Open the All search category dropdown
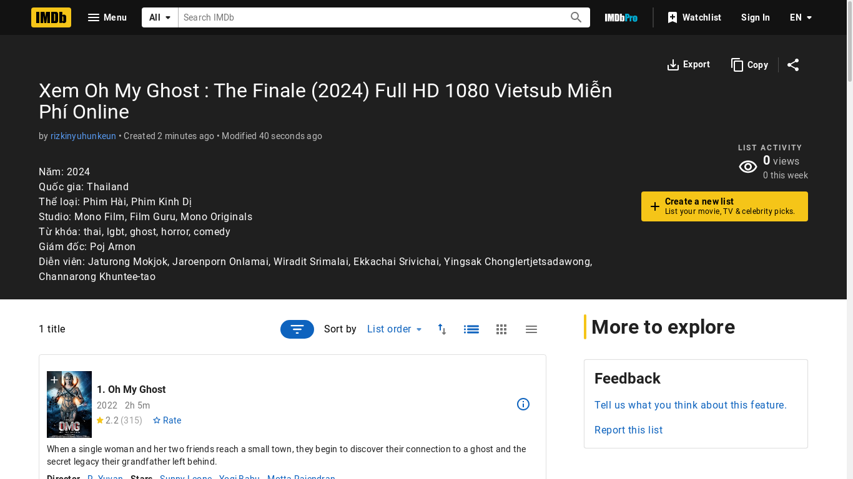 [160, 17]
